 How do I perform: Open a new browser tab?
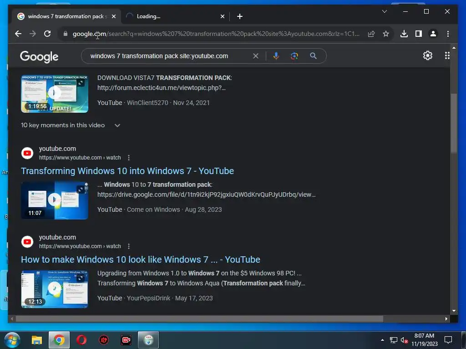click(x=240, y=16)
